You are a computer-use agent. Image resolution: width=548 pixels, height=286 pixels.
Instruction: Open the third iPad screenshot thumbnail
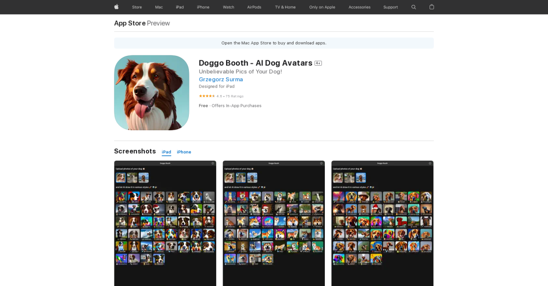382,223
